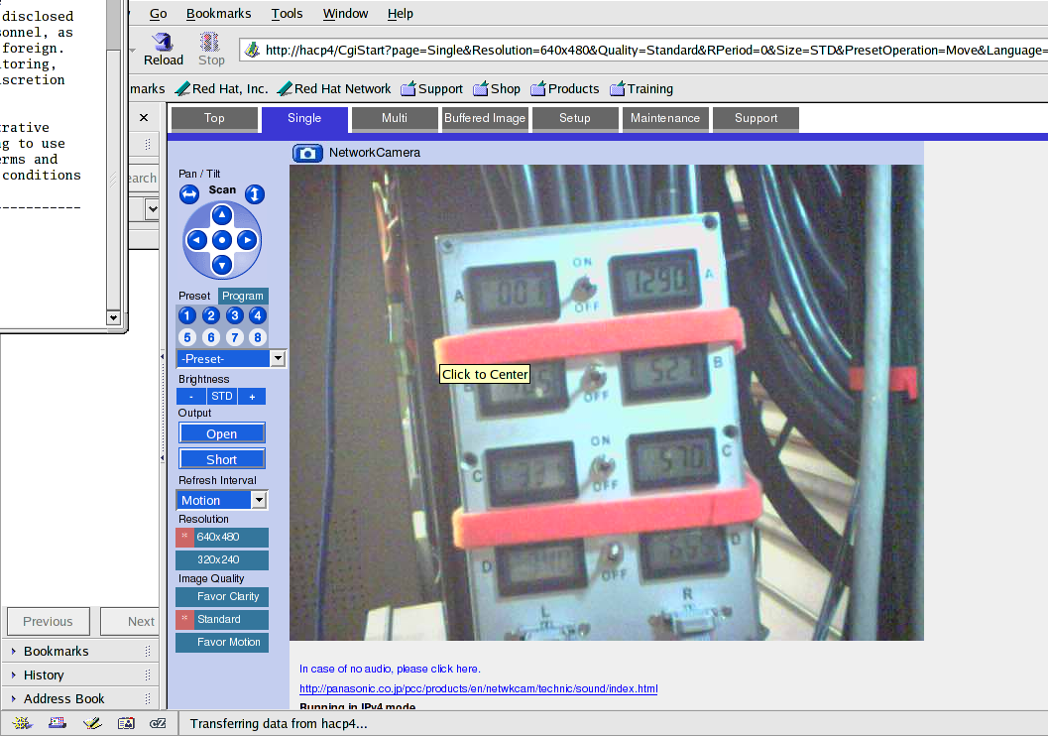The width and height of the screenshot is (1048, 736).
Task: Expand the Address Book sidebar panel
Action: coord(80,698)
